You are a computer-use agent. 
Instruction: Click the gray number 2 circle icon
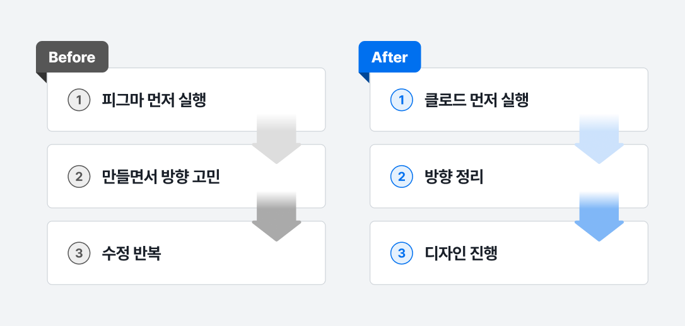coord(79,177)
